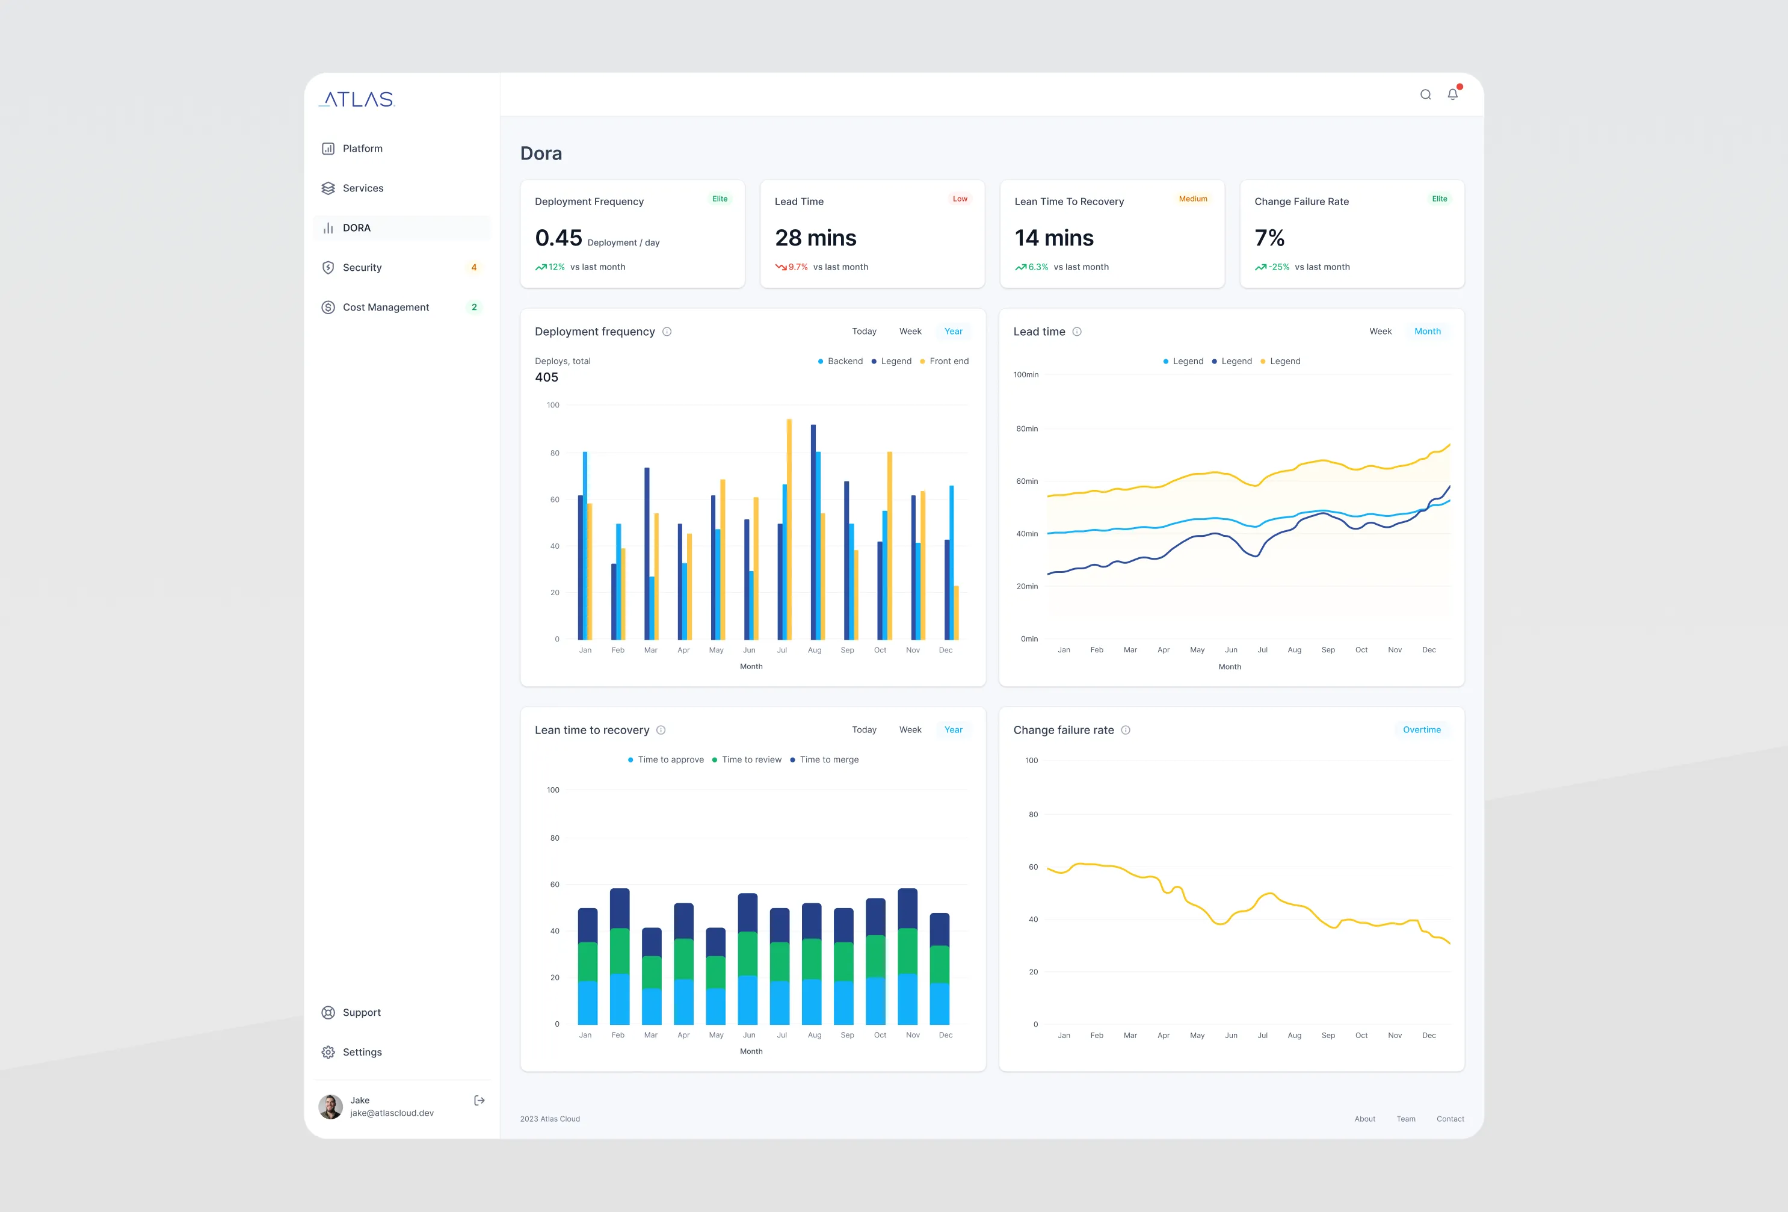Click the Elite badge on Deployment Frequency
The width and height of the screenshot is (1788, 1212).
720,199
